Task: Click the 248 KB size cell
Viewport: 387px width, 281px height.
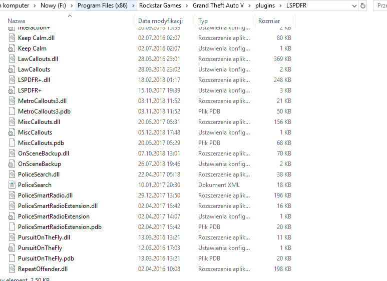Action: (x=282, y=80)
